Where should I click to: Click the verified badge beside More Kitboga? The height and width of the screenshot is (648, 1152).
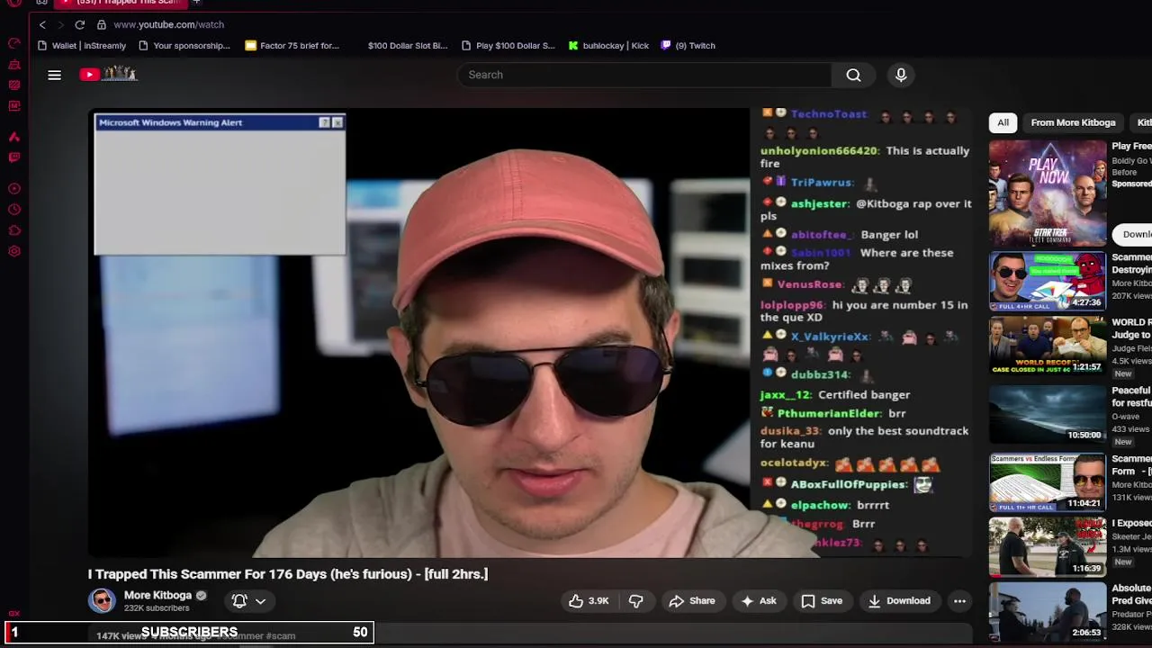201,595
